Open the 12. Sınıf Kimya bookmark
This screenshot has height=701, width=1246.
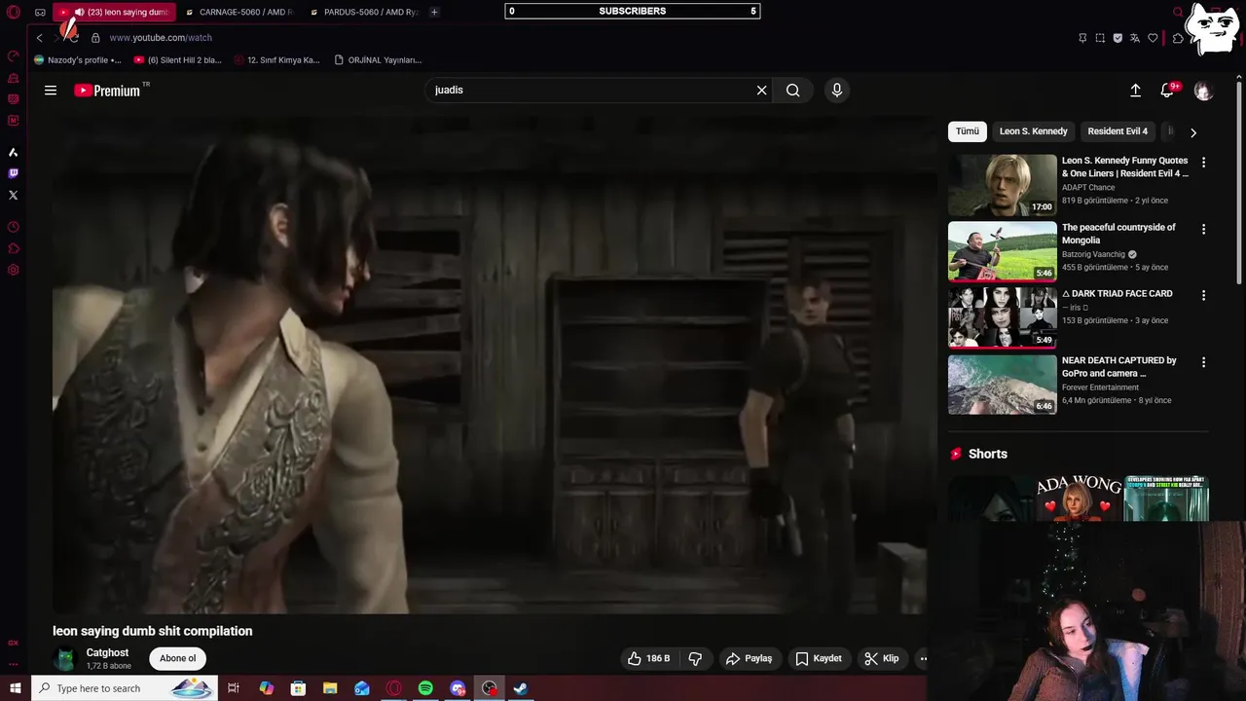click(275, 60)
